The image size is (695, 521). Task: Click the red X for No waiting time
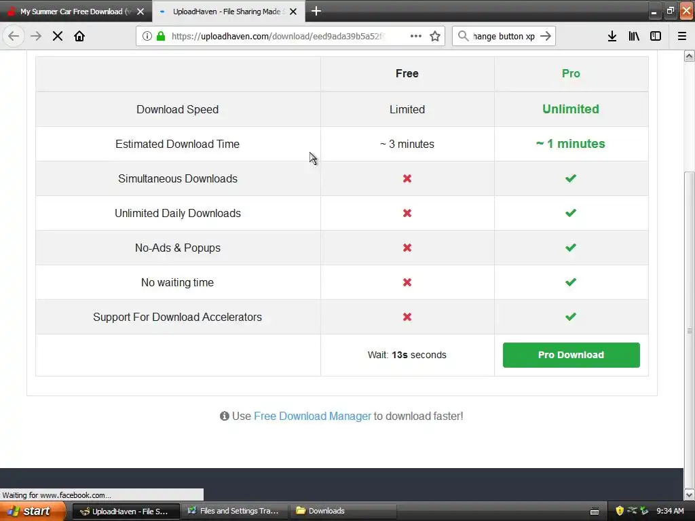(x=407, y=282)
